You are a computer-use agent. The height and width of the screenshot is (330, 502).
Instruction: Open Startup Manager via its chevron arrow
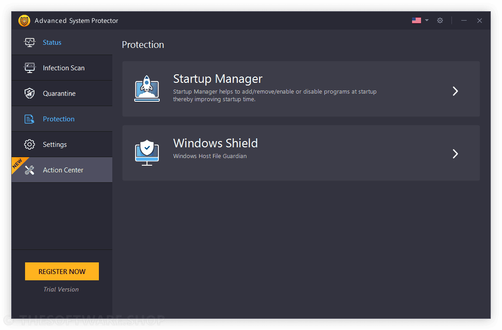pyautogui.click(x=455, y=91)
